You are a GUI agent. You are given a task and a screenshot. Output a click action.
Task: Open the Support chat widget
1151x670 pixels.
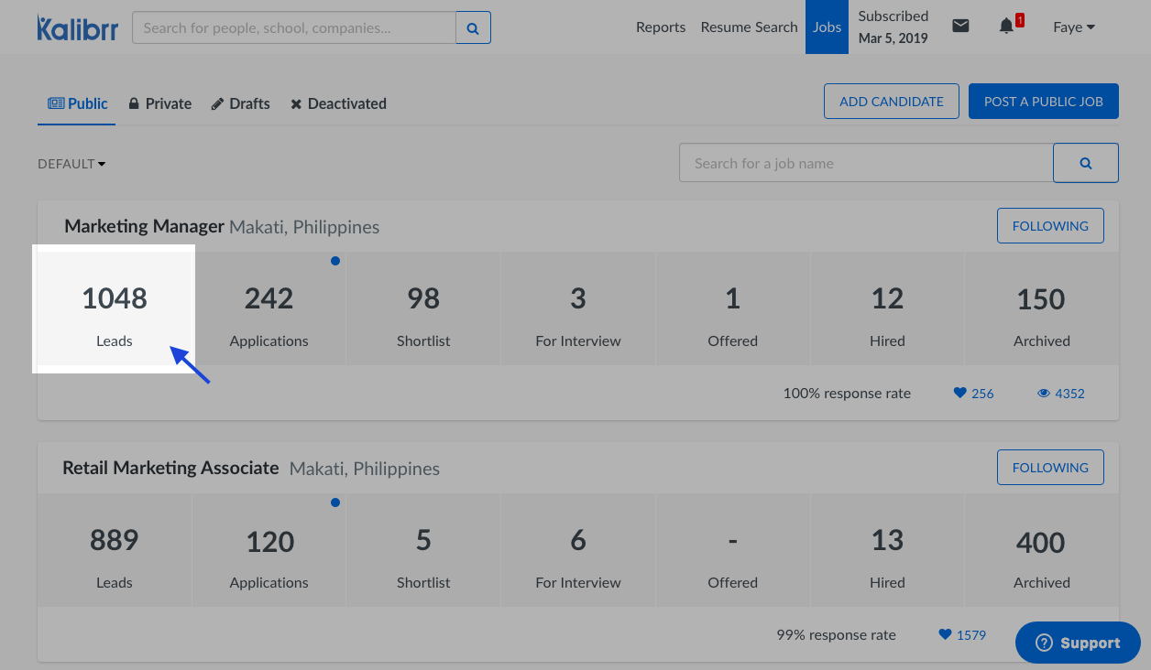1078,643
